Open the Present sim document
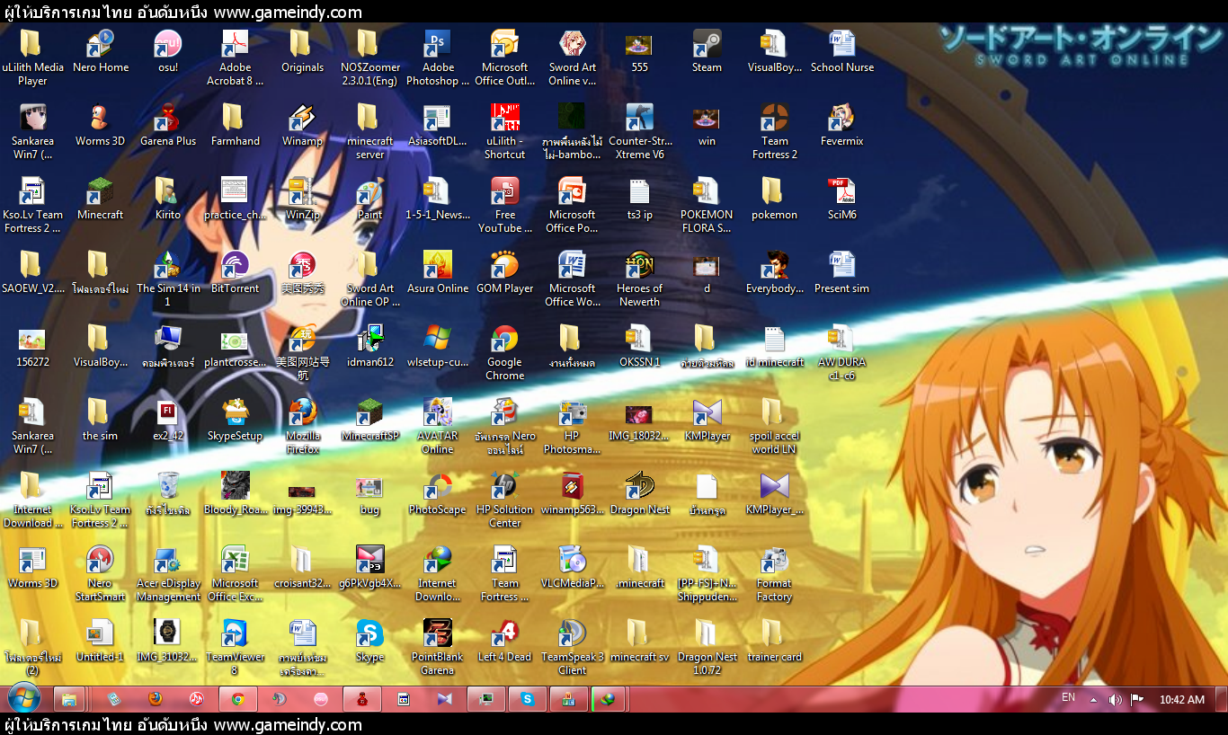1228x735 pixels. point(842,272)
